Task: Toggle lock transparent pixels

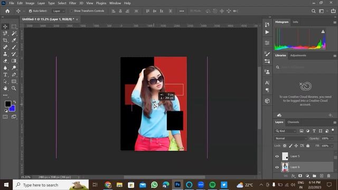Action: click(285, 146)
